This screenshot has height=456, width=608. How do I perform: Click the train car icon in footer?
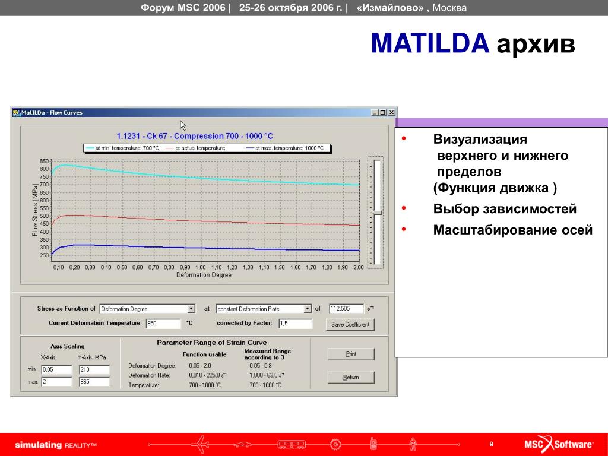(x=292, y=444)
